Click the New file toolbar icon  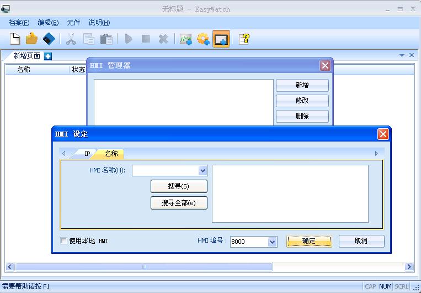(x=15, y=39)
